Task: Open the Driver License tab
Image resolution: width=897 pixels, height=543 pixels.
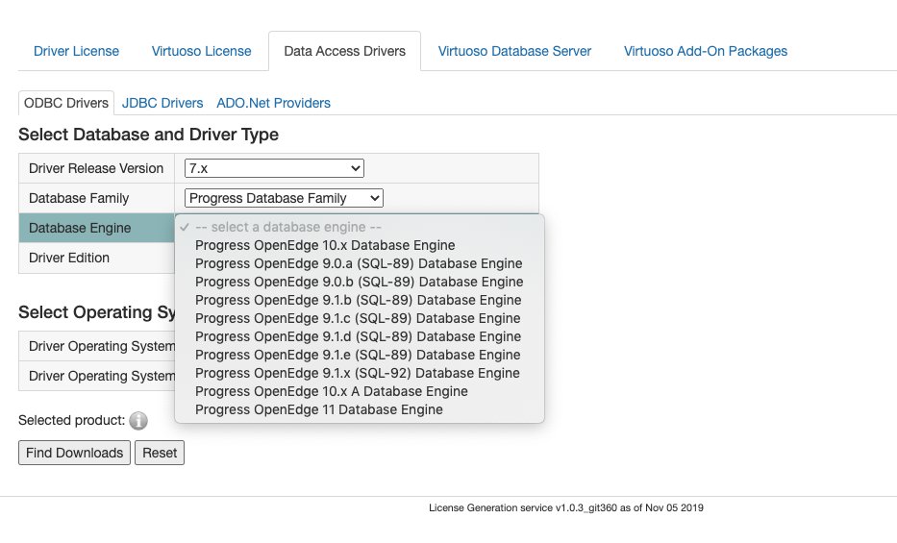Action: (x=76, y=51)
